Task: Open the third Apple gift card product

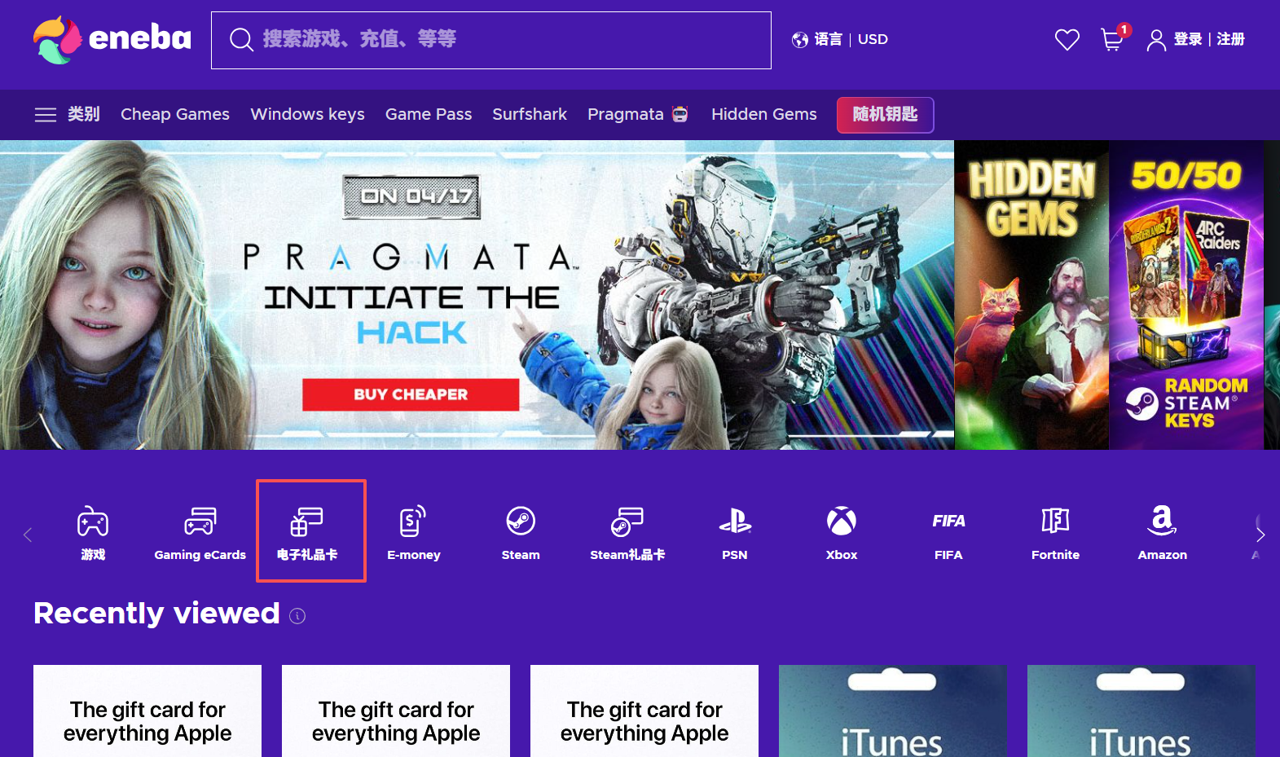Action: coord(644,711)
